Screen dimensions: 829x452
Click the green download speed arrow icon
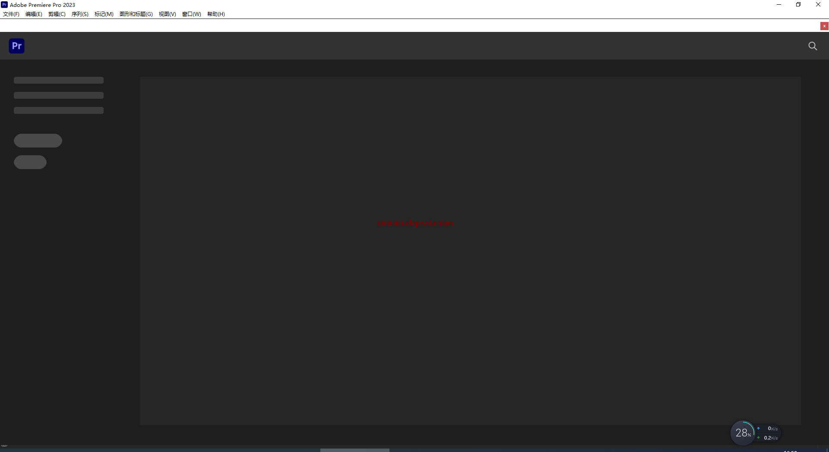click(x=759, y=438)
